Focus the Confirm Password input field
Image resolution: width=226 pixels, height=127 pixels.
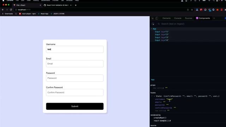click(x=75, y=92)
